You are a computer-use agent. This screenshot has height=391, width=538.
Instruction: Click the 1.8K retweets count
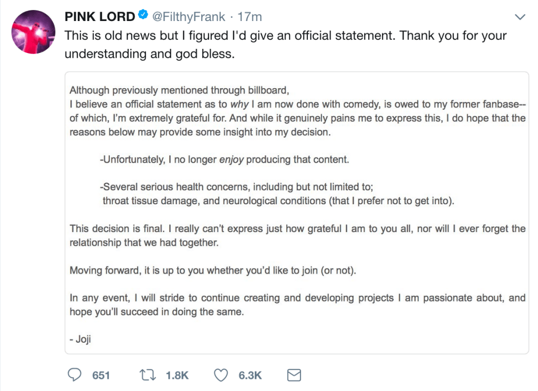click(177, 375)
